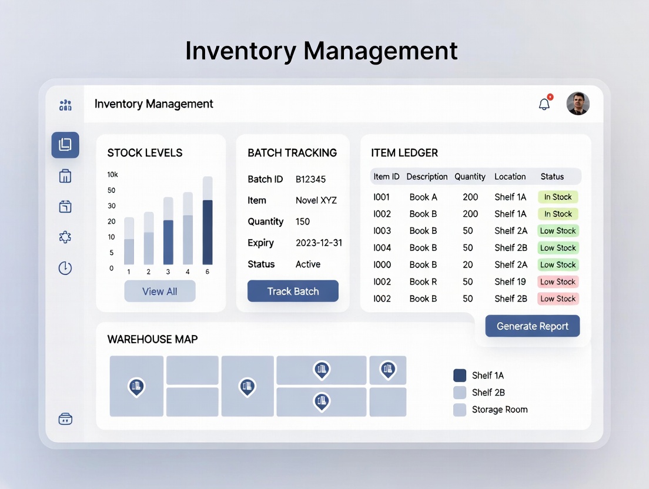Image resolution: width=649 pixels, height=489 pixels.
Task: Click the tallest bar labeled 6
Action: click(x=208, y=232)
